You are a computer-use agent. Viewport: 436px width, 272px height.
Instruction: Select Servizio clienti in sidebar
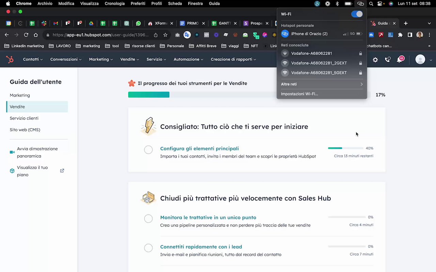click(x=24, y=118)
